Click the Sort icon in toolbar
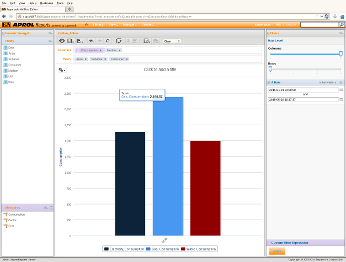 click(127, 41)
